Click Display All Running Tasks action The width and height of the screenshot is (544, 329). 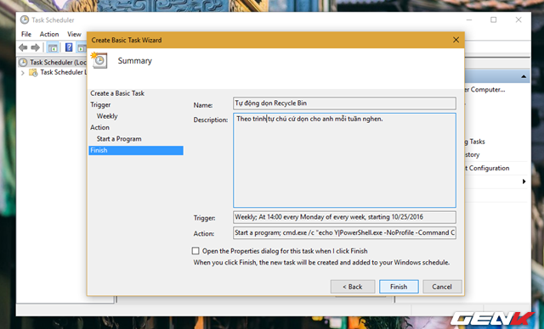475,142
